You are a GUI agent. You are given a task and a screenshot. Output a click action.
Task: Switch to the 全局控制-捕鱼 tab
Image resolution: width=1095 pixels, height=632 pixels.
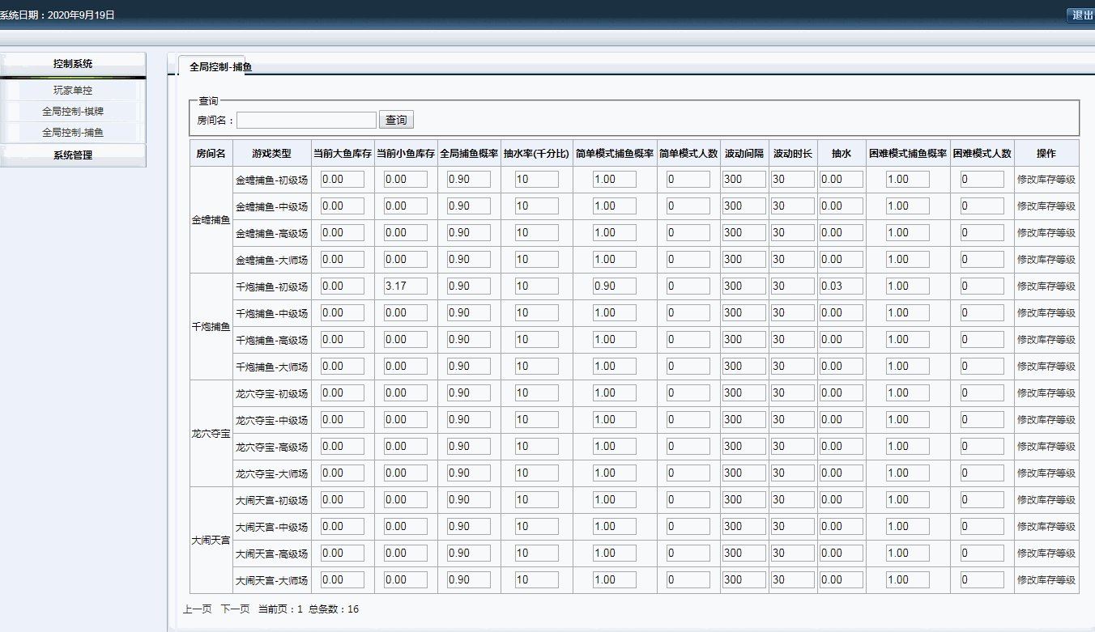(x=215, y=67)
